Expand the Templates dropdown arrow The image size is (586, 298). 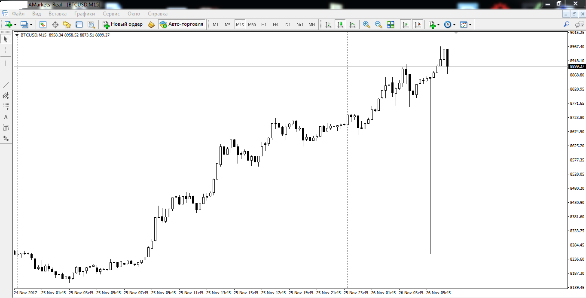(470, 25)
